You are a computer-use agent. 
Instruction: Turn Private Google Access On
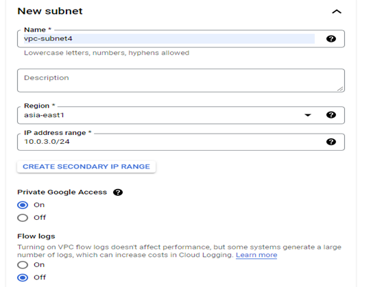tap(23, 205)
